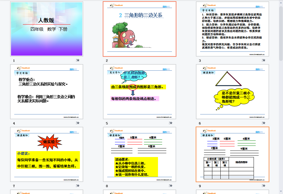The height and width of the screenshot is (194, 283).
Task: Click the animation star icon under slide 7
Action: [78, 185]
